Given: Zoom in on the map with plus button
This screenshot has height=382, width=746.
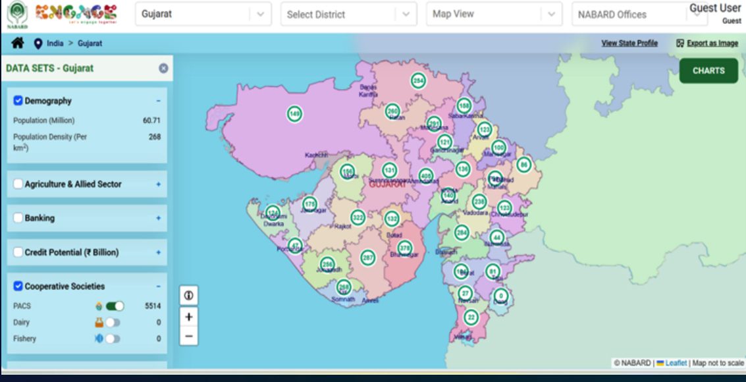Looking at the screenshot, I should tap(188, 316).
